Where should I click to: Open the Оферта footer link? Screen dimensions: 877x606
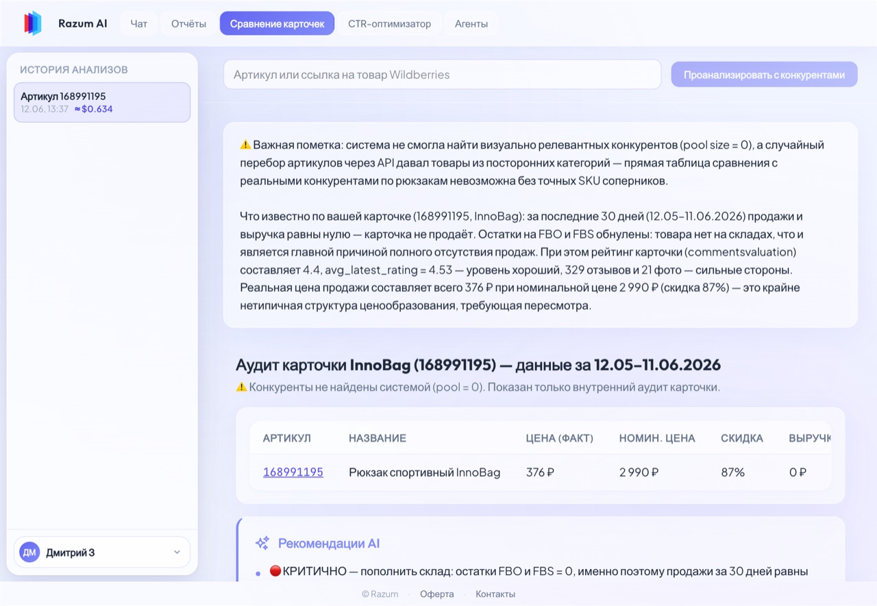click(437, 594)
